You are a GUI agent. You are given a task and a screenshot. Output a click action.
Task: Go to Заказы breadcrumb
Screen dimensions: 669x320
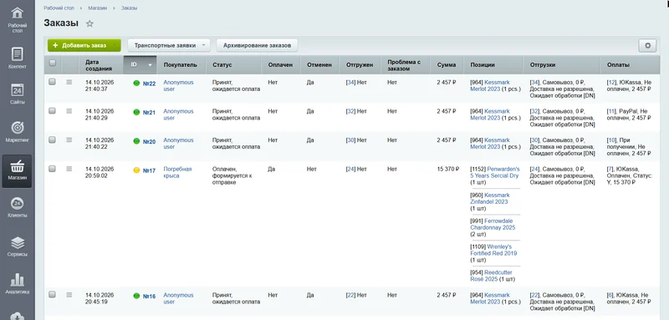coord(130,8)
